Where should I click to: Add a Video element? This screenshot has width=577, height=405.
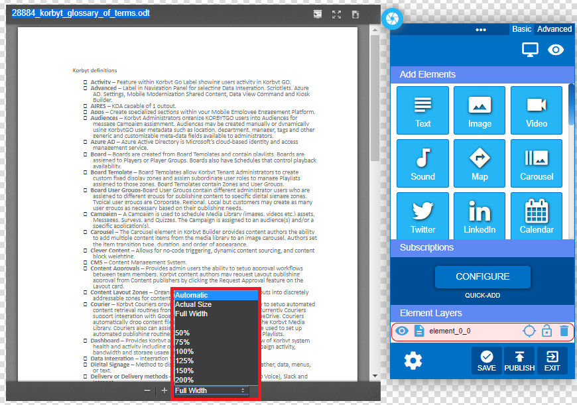tap(537, 110)
